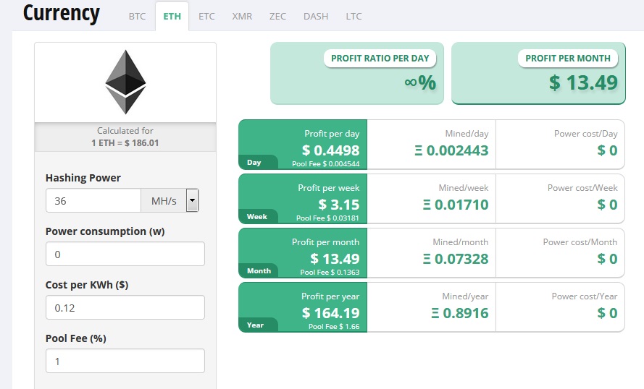Click the Mined/month value 0.07328
This screenshot has height=389, width=644.
[x=456, y=259]
